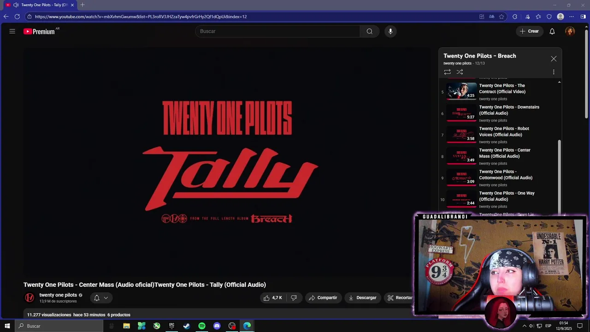The image size is (590, 332).
Task: Open system volume speaker icon
Action: (531, 326)
